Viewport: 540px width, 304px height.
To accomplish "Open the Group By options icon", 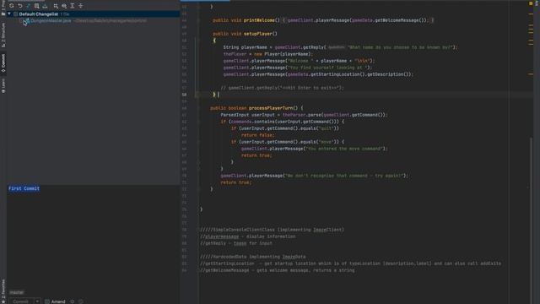I will pos(56,6).
